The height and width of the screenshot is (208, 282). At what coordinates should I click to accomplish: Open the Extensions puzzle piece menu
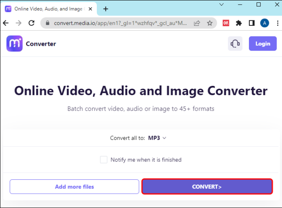point(239,23)
